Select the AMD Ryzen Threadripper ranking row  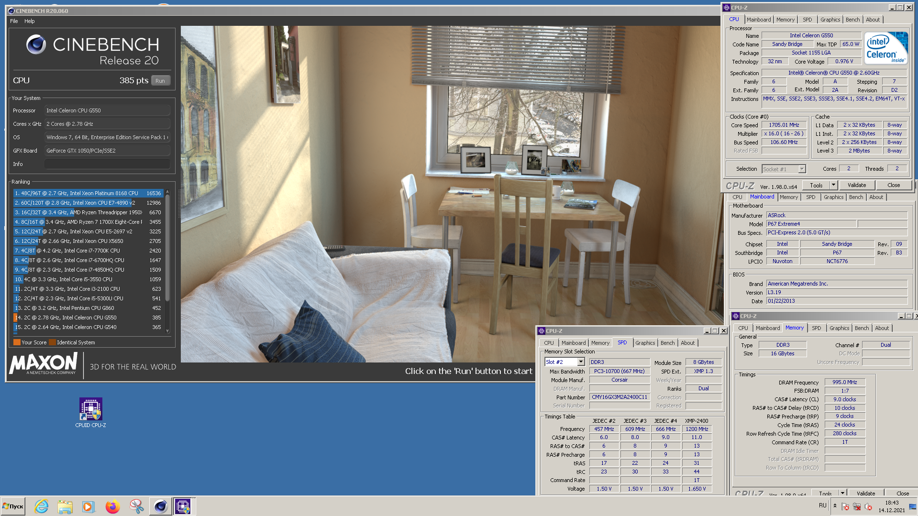coord(88,212)
